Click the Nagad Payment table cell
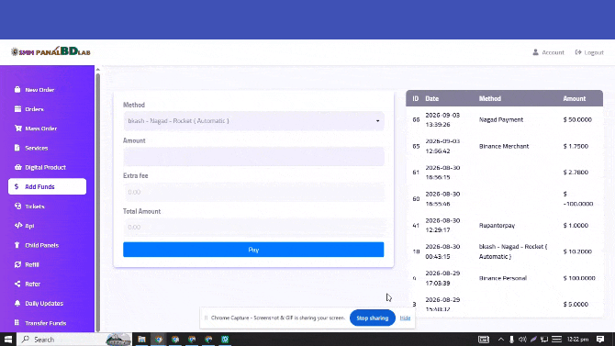The height and width of the screenshot is (346, 615). 501,119
